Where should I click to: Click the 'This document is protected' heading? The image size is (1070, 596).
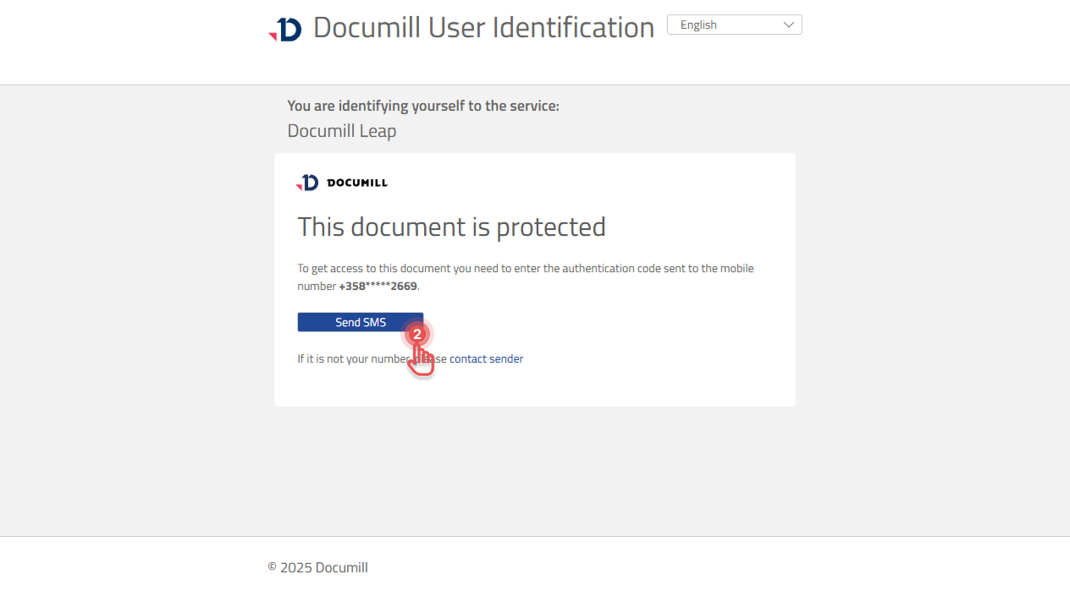(451, 227)
